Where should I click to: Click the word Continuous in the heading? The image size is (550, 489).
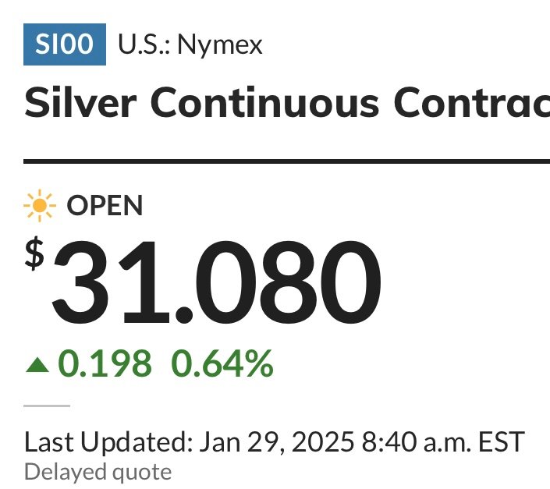265,102
